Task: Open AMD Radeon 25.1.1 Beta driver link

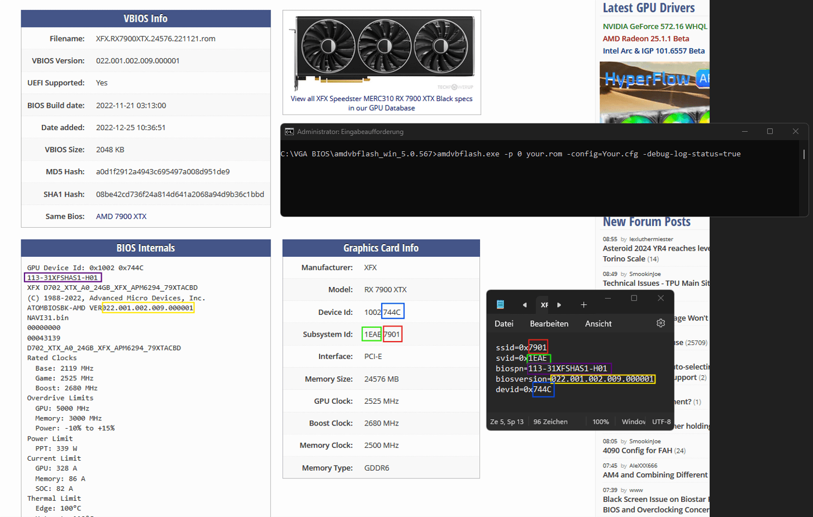Action: pyautogui.click(x=646, y=39)
